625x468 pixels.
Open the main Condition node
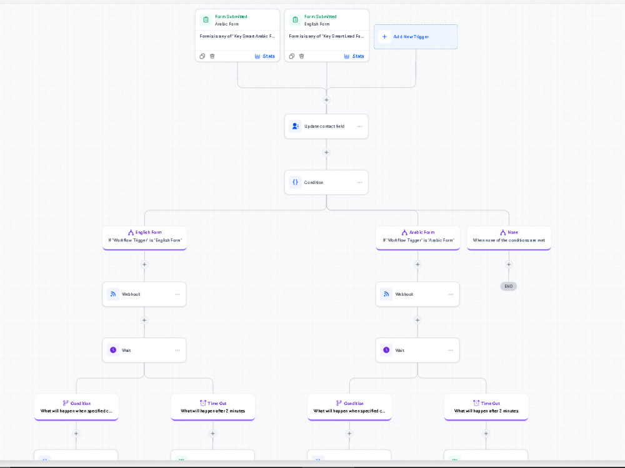click(326, 182)
